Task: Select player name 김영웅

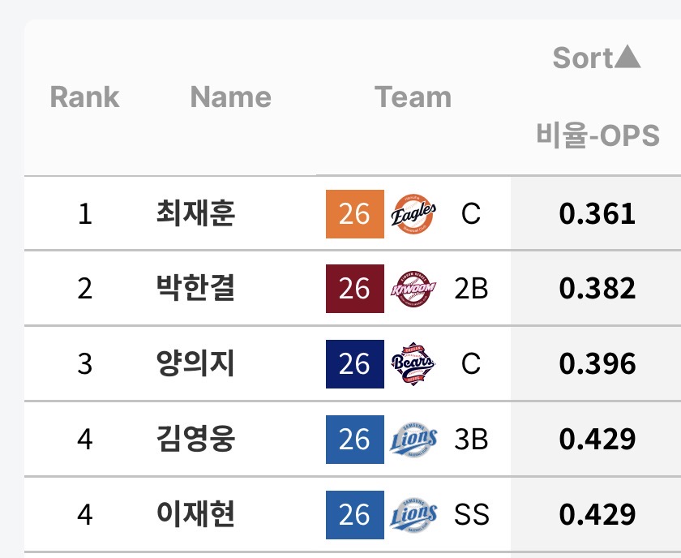Action: click(x=195, y=440)
